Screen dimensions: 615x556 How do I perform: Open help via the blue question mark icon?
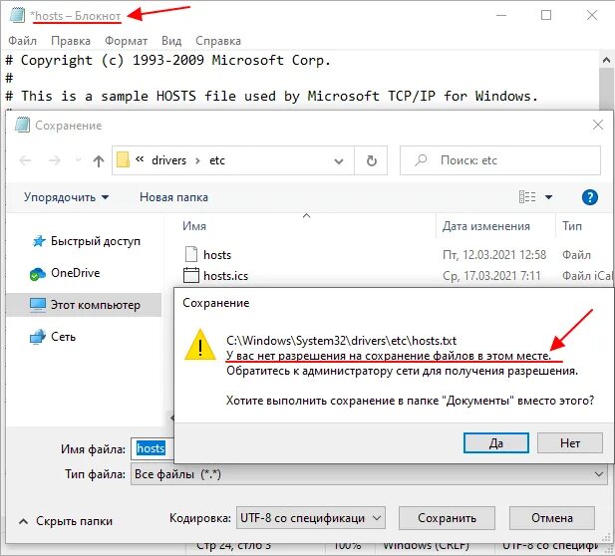589,197
